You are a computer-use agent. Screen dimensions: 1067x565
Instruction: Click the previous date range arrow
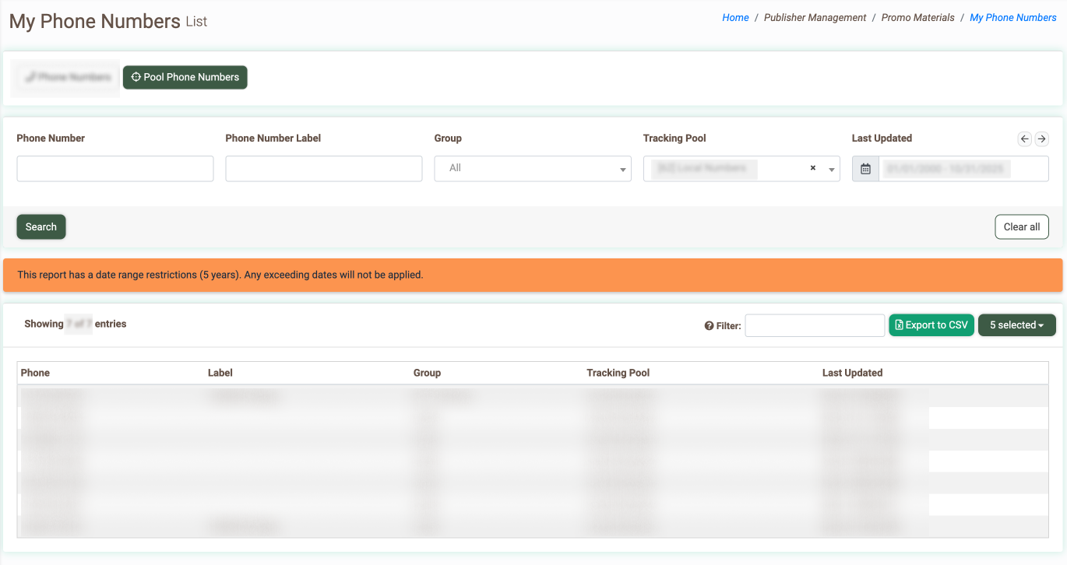point(1025,139)
